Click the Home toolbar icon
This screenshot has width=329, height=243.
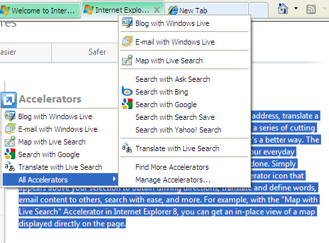click(x=283, y=9)
